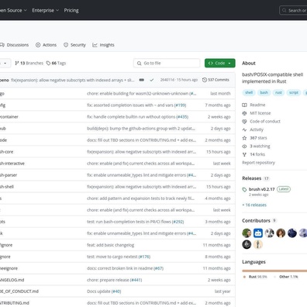The height and width of the screenshot is (307, 307).
Task: Open pull request #199 link
Action: coord(180,105)
